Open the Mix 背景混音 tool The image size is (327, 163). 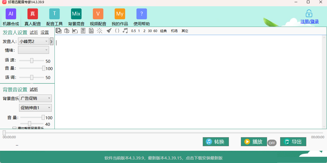pyautogui.click(x=76, y=14)
